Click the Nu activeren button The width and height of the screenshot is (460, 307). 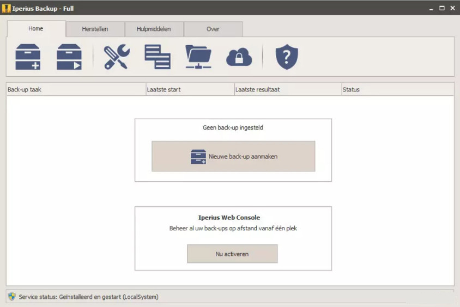[232, 254]
